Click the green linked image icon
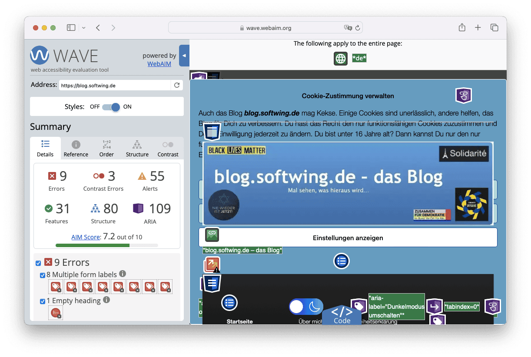The height and width of the screenshot is (357, 531). [x=212, y=235]
